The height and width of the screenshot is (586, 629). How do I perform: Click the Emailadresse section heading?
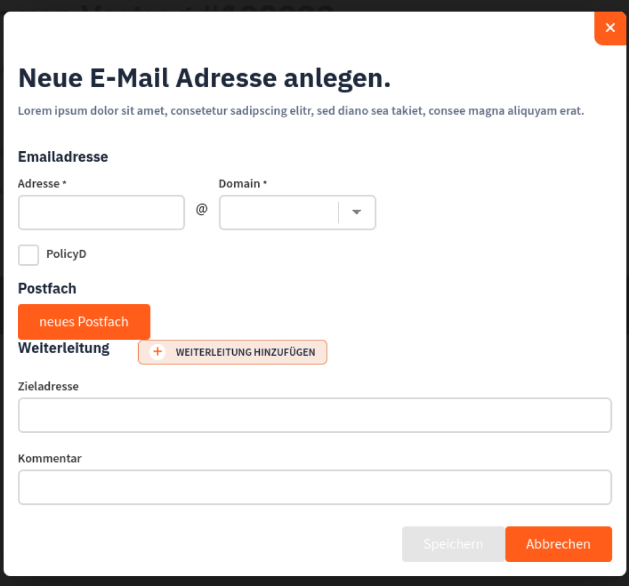tap(63, 157)
